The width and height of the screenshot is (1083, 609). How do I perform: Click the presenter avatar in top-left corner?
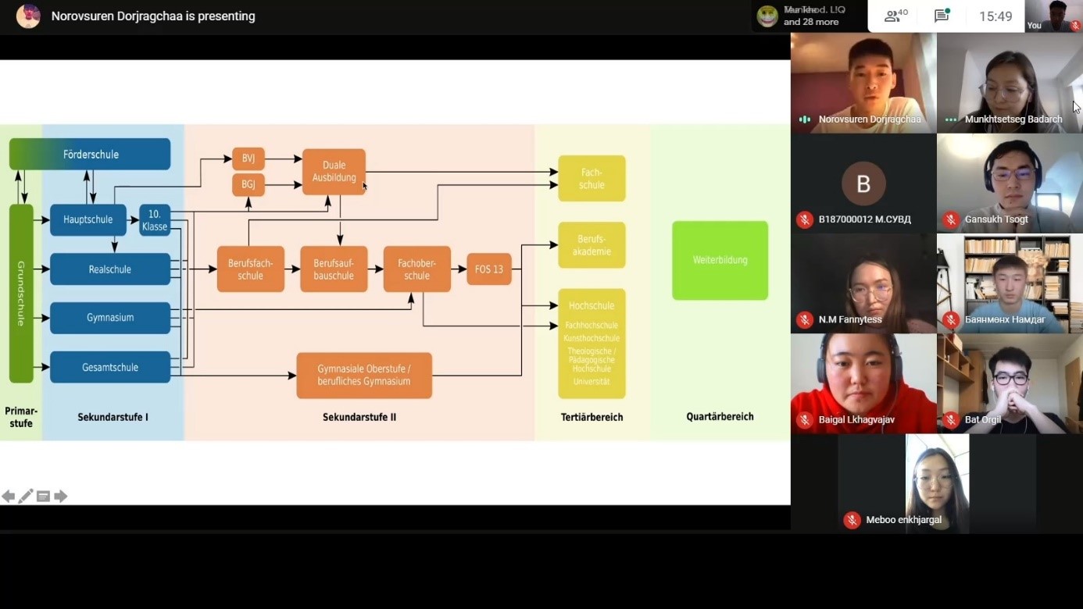point(28,16)
